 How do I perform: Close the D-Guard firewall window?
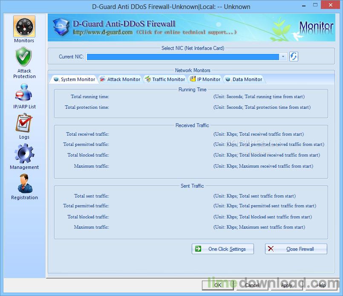point(330,5)
